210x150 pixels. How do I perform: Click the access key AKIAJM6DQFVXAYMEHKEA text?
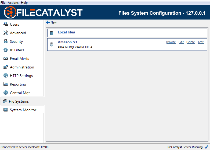tap(75, 47)
